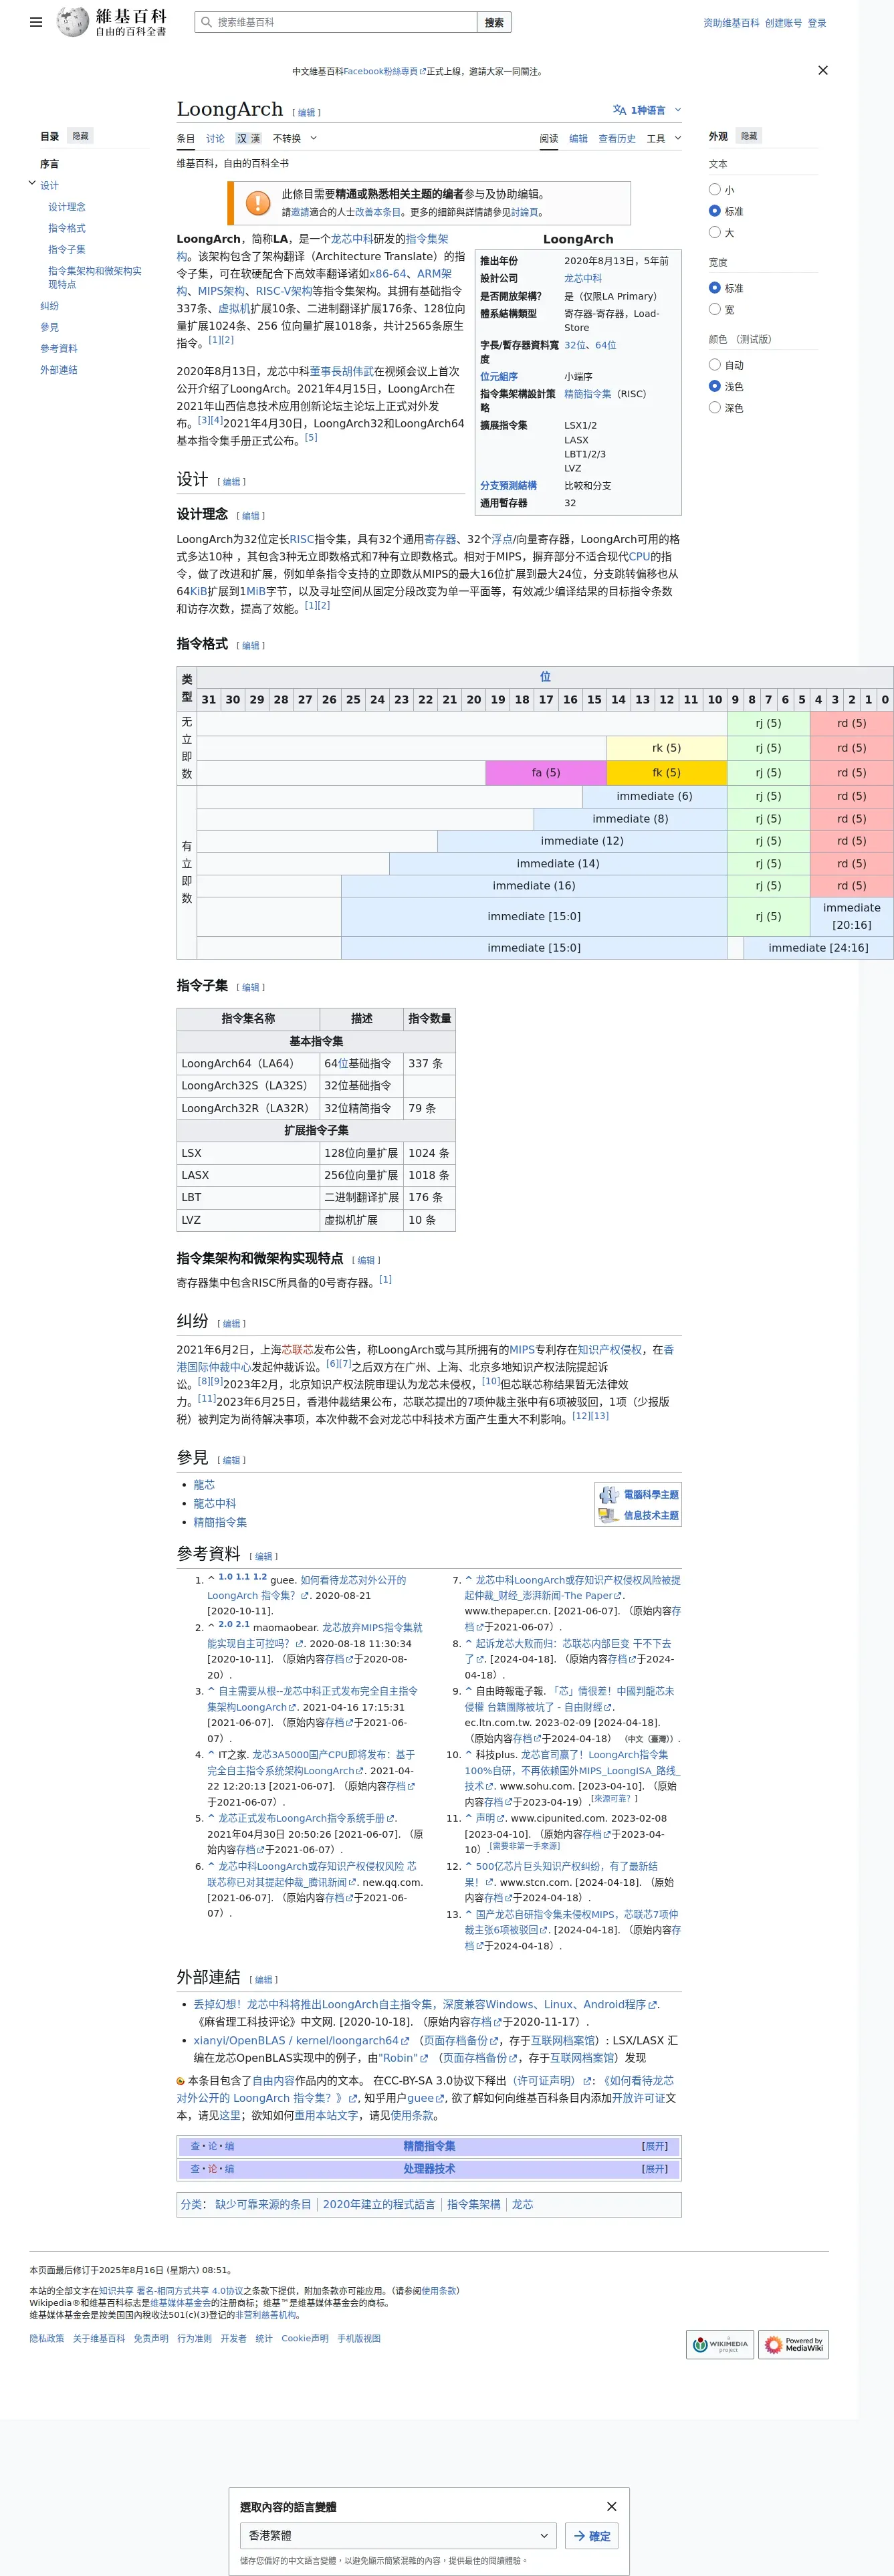Viewport: 894px width, 2576px height.
Task: Go to 外部連結 in contents
Action: pyautogui.click(x=58, y=370)
